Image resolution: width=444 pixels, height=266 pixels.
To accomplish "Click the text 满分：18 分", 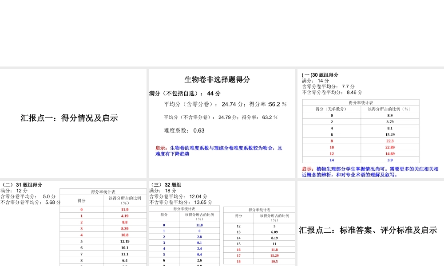I will (163, 191).
